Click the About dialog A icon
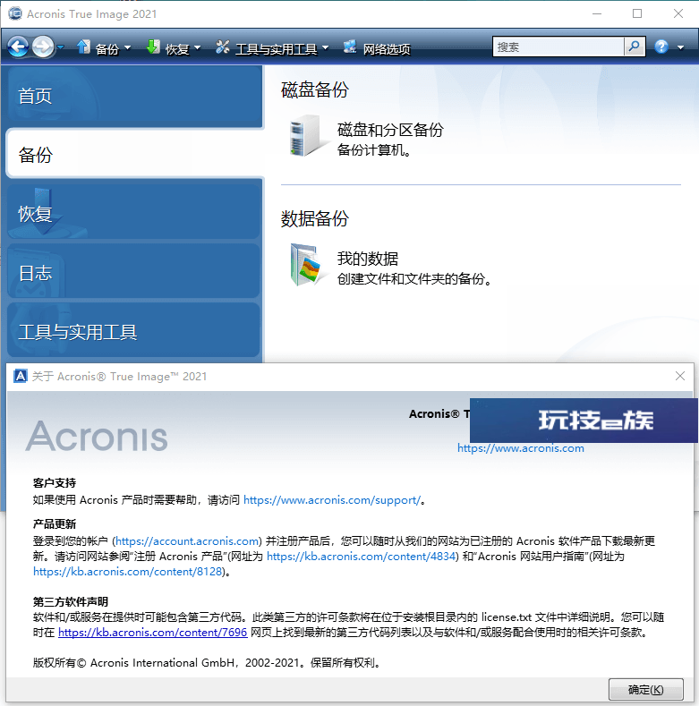Screen dimensions: 699x706 pos(21,376)
